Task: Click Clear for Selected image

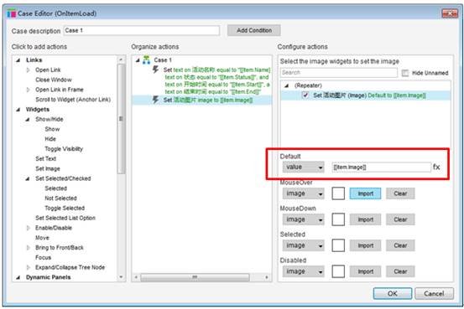Action: [400, 245]
